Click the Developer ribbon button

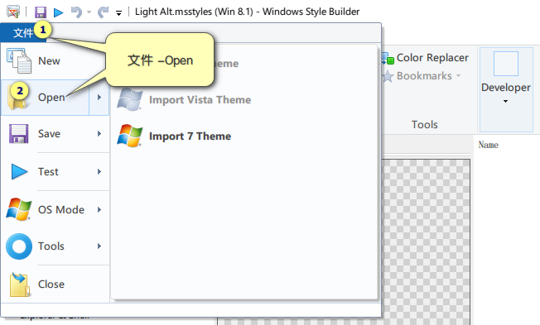[x=506, y=90]
